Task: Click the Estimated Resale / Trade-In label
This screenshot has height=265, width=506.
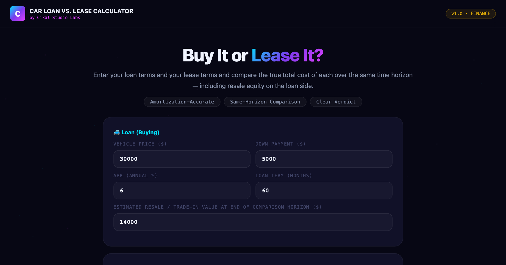Action: pos(218,207)
